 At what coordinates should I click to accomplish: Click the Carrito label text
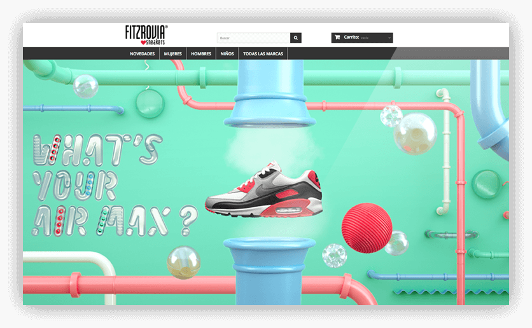(351, 38)
